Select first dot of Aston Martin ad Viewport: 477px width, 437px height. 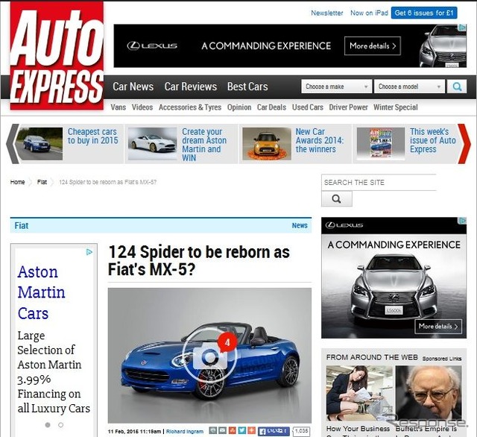point(48,424)
